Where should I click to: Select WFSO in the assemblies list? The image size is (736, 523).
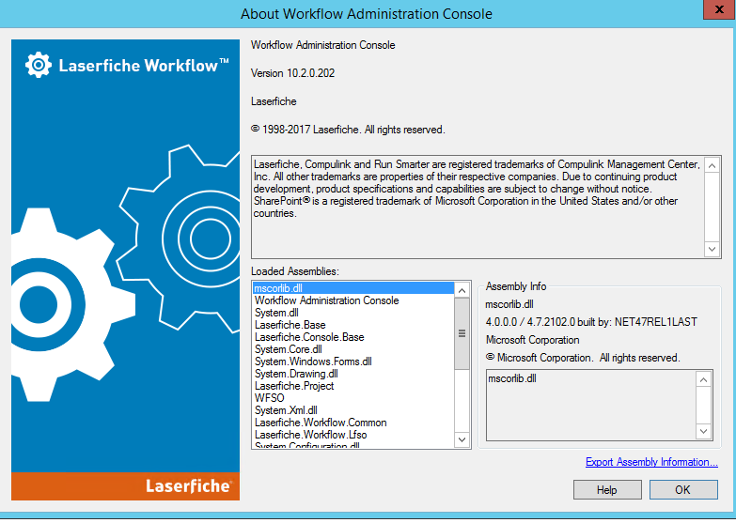tap(353, 398)
